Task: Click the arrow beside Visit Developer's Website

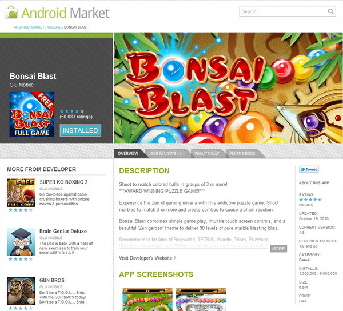Action: tap(175, 258)
